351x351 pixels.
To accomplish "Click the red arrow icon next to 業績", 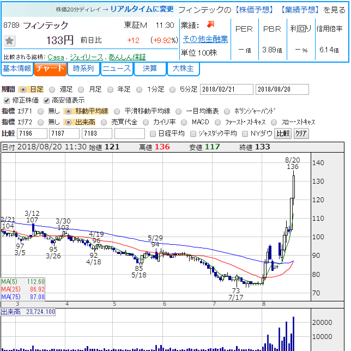I will (x=210, y=25).
